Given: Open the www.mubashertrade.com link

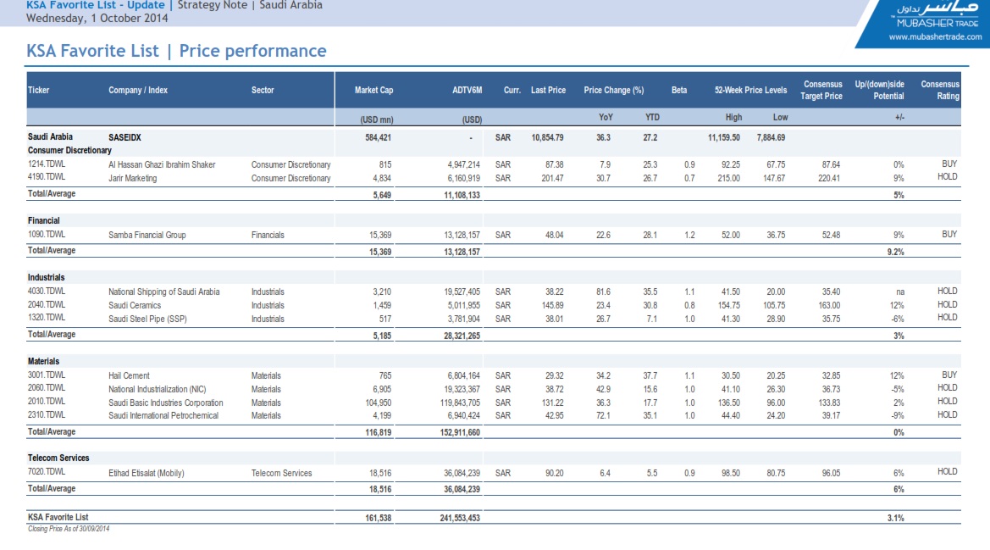Looking at the screenshot, I should (935, 36).
